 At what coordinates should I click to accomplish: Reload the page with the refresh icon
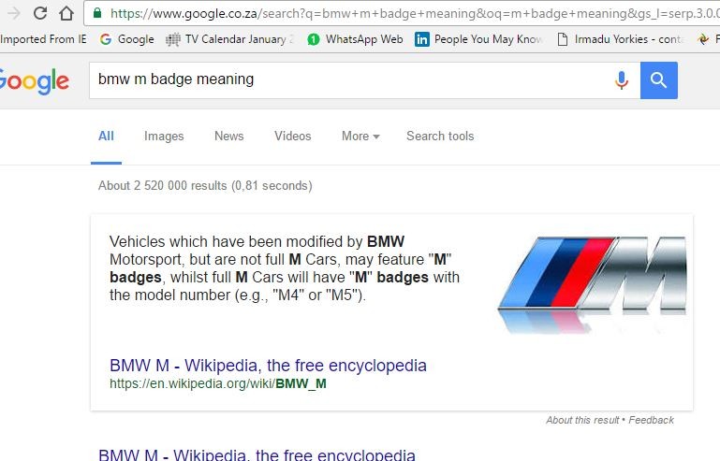pos(40,13)
